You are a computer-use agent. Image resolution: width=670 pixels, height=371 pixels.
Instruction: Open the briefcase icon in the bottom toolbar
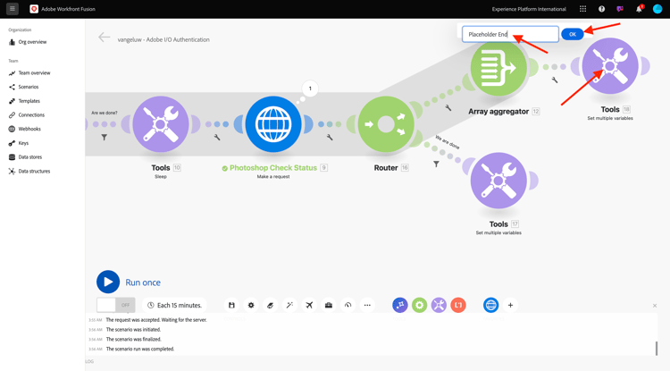[x=329, y=305]
